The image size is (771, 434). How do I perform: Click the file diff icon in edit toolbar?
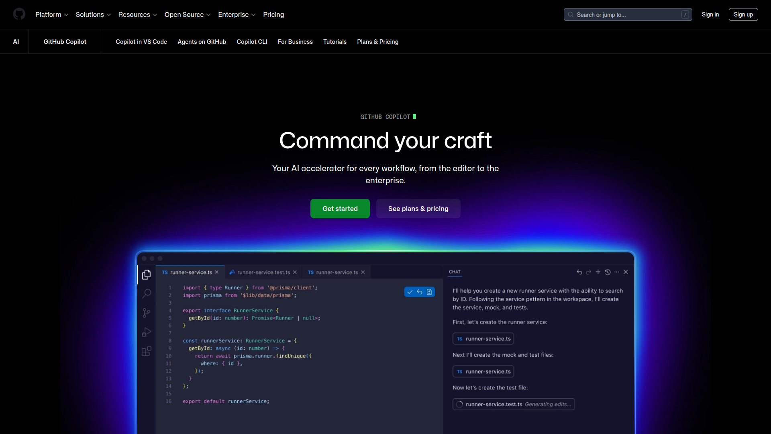pyautogui.click(x=429, y=292)
